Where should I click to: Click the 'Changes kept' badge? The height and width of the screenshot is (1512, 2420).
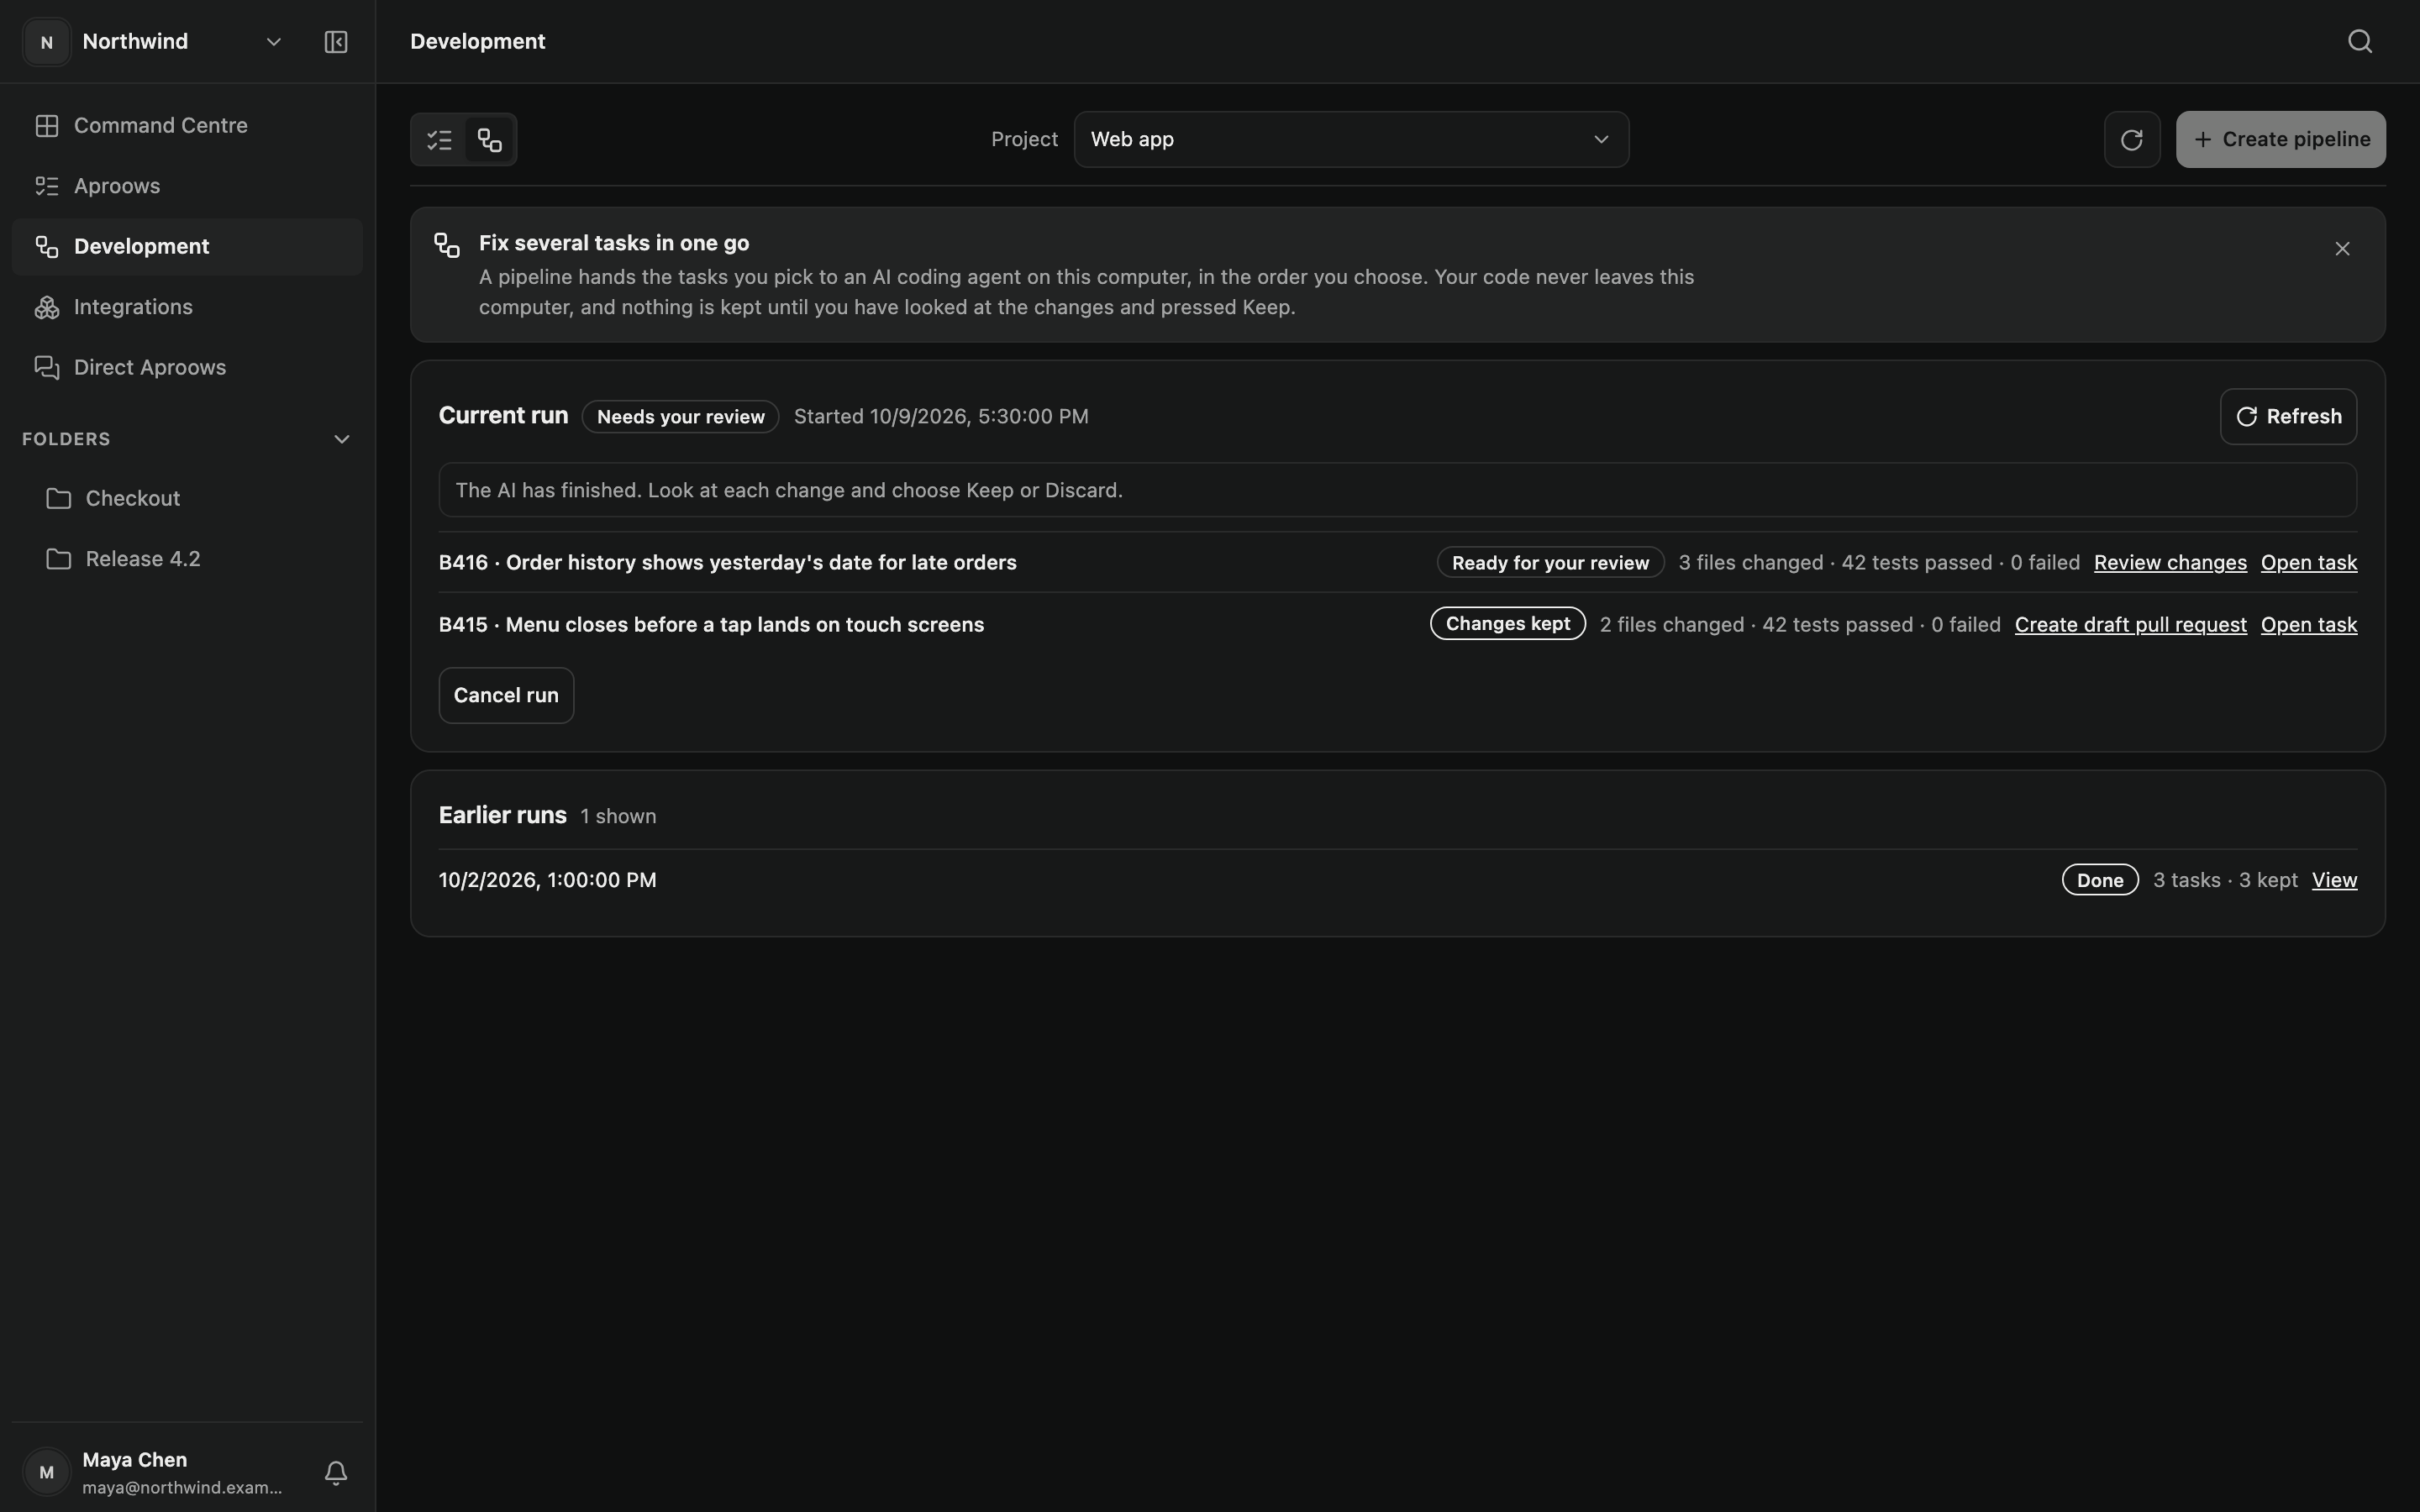pos(1507,624)
